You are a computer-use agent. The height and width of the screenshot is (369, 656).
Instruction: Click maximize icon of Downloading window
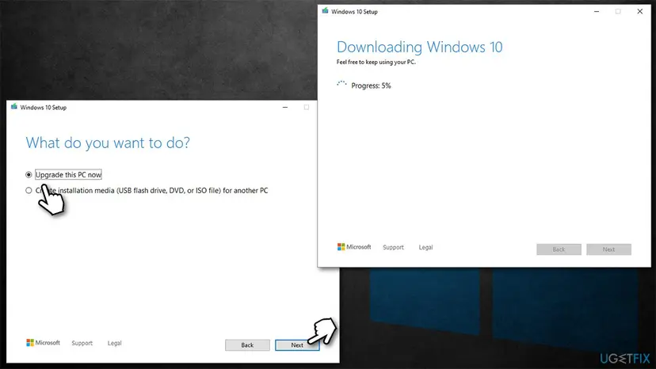click(618, 12)
